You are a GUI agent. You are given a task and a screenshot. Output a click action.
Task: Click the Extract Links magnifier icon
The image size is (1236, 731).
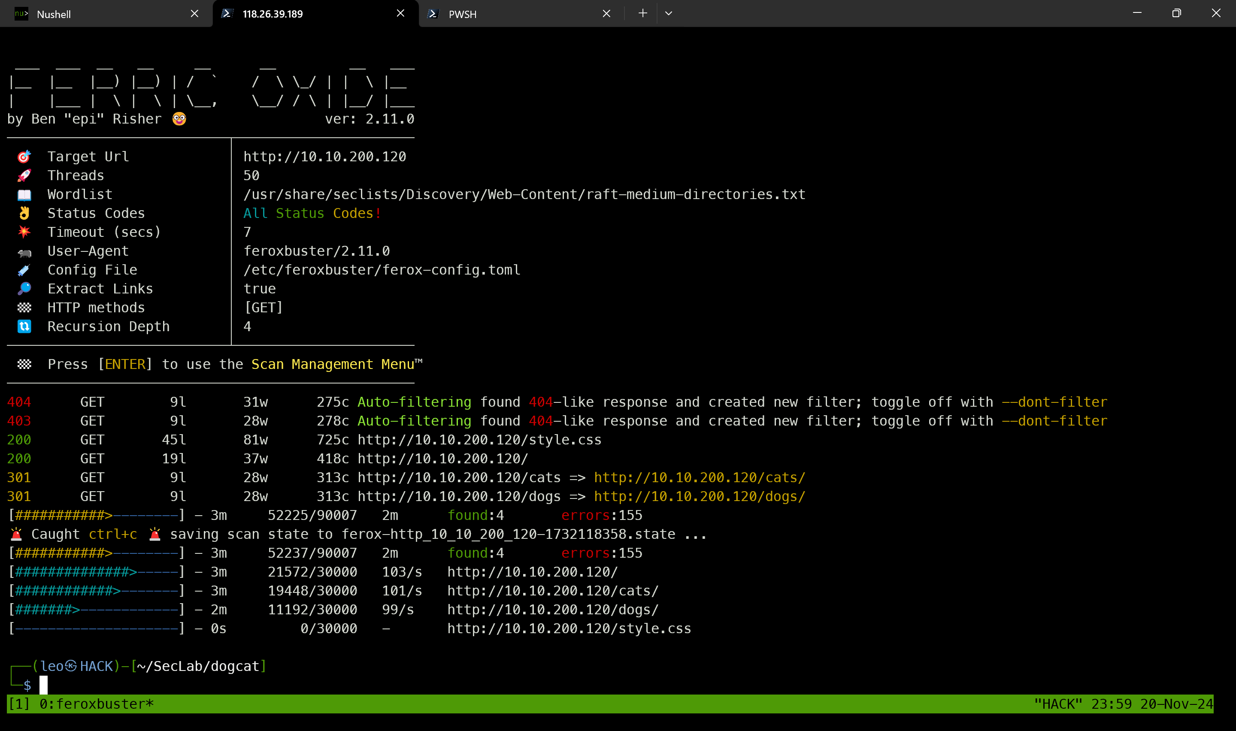[24, 289]
